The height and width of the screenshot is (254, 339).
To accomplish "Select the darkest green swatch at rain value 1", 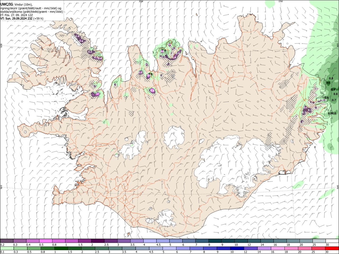I will click(61, 248).
